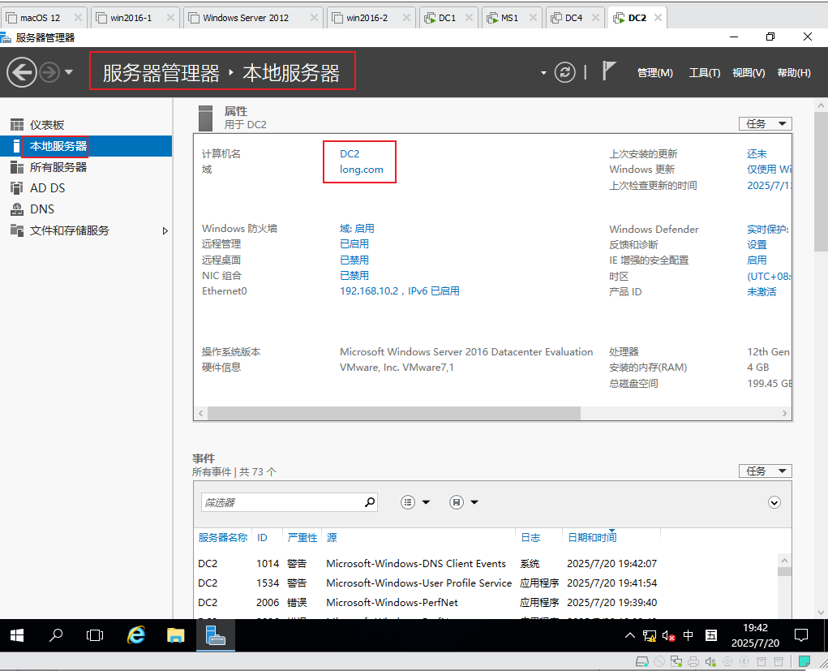Switch to the DC1 VM tab
Viewport: 828px width, 671px height.
click(448, 18)
